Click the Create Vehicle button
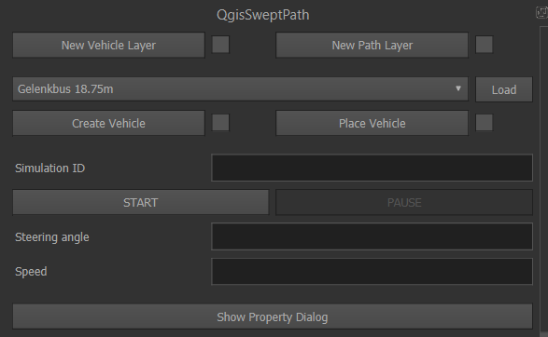 (x=108, y=123)
